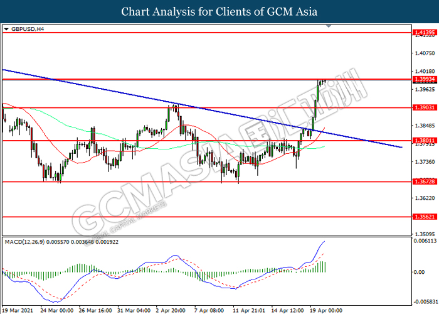Image resolution: width=439 pixels, height=314 pixels.
Task: Select the 1.38011 red price level tag
Action: pos(425,141)
